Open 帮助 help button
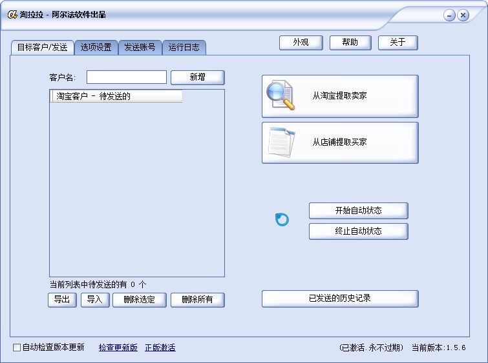Image resolution: width=488 pixels, height=363 pixels. coord(350,43)
